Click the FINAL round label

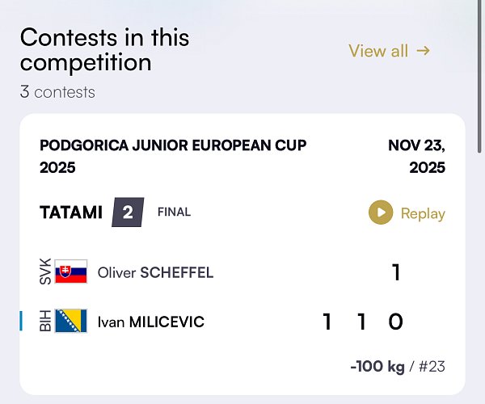pos(174,213)
